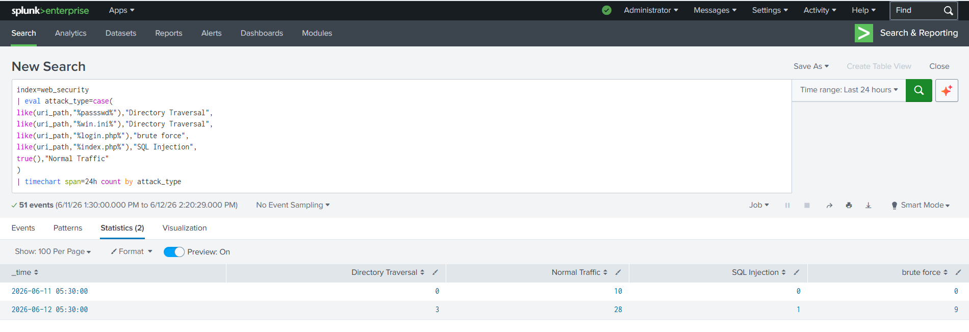This screenshot has height=332, width=969.
Task: Click Normal Traffic value 10
Action: [x=618, y=291]
